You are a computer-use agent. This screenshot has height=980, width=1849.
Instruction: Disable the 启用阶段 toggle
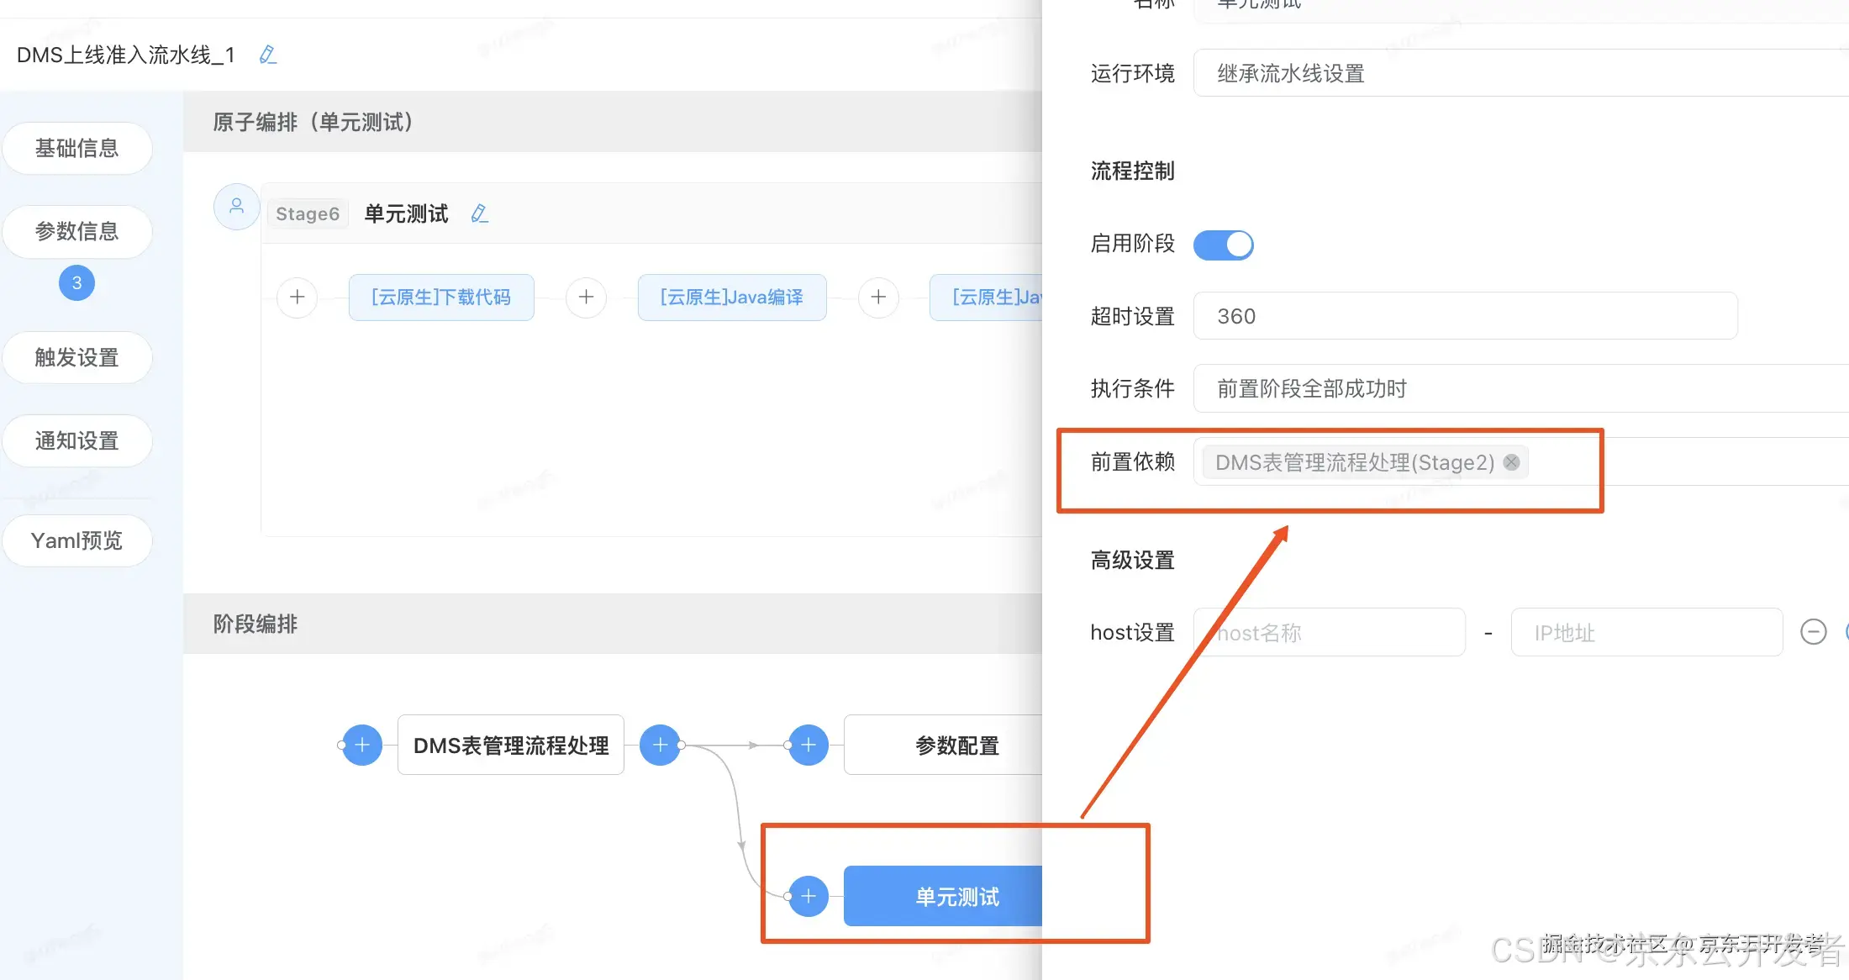1223,245
